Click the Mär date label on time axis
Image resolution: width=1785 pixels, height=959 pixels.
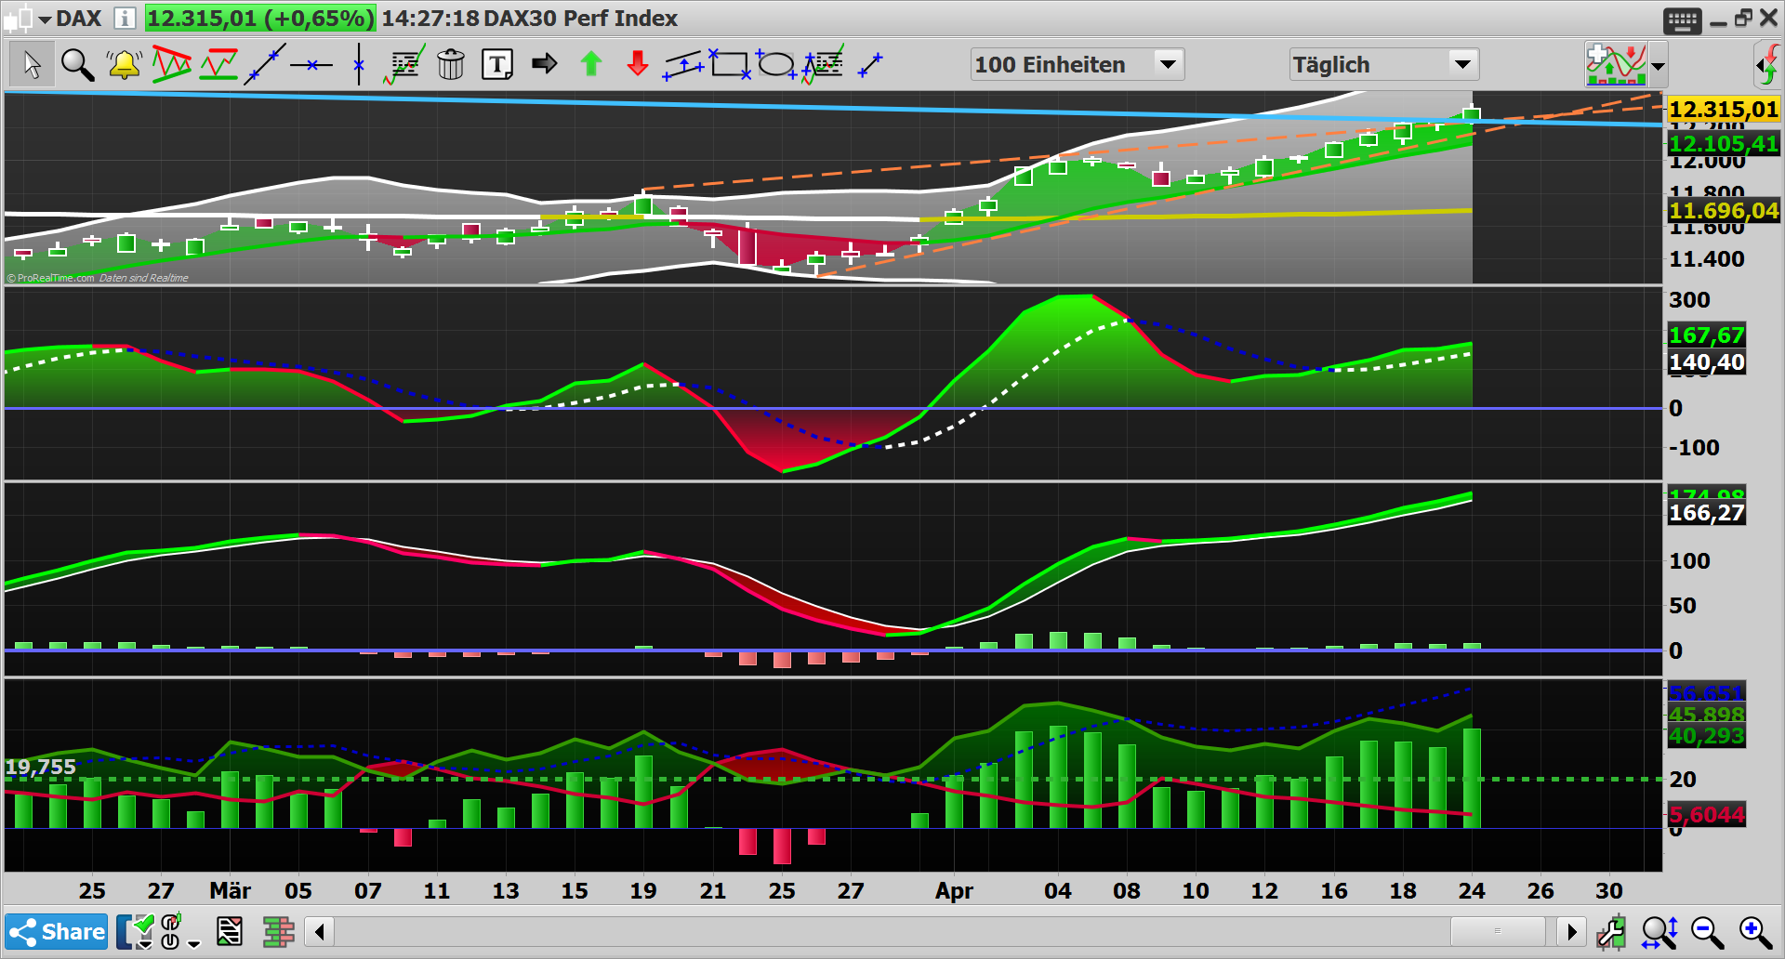(x=230, y=890)
